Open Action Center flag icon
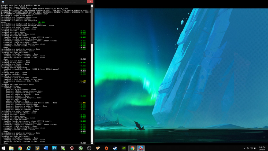Screen dimensions: 268x151 248,148
